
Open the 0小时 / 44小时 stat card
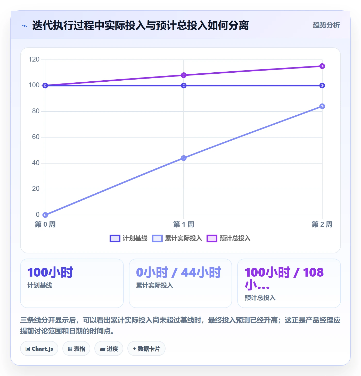click(x=180, y=283)
